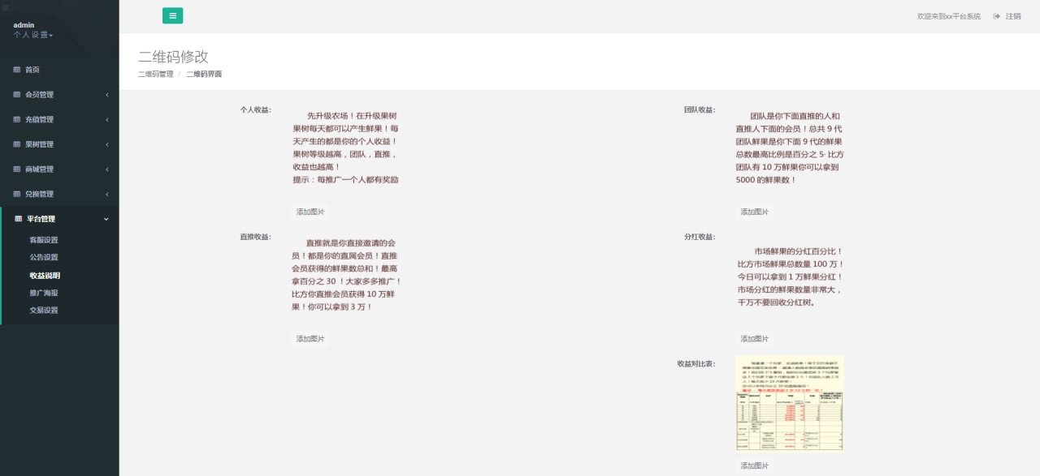Screen dimensions: 1040x476
Task: Click 添加图片 under 个人收益
Action: click(310, 212)
